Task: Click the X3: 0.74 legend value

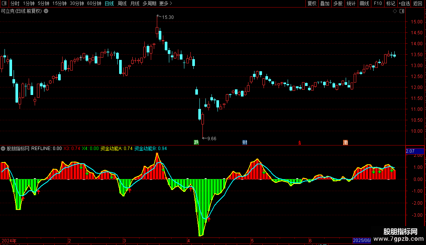Action: click(72, 149)
